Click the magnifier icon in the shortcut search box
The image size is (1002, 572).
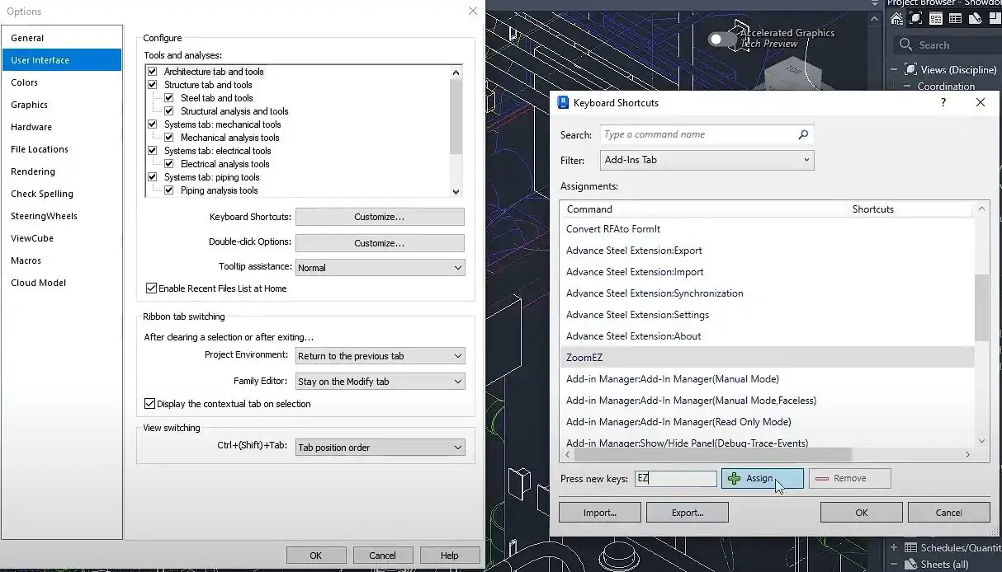(x=803, y=135)
